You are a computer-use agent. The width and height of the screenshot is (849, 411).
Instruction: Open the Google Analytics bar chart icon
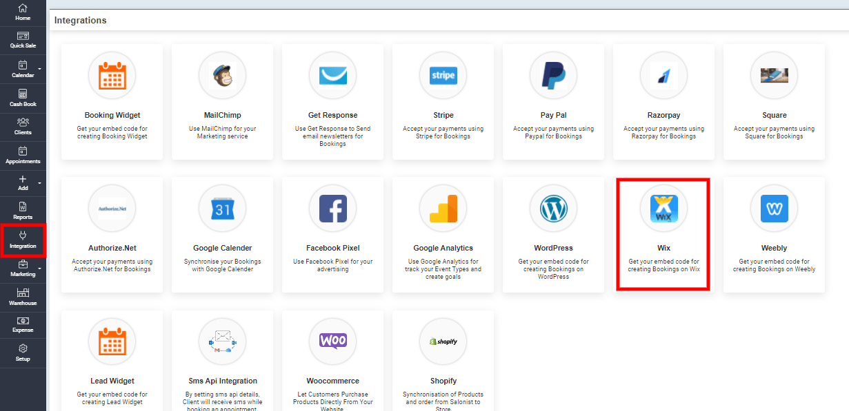pos(443,209)
